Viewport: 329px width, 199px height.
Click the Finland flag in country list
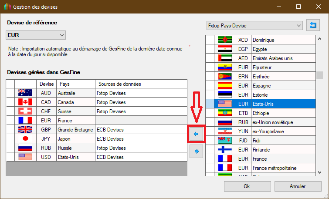224,149
